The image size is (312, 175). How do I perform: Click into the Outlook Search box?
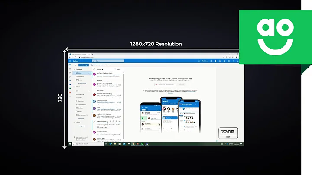[x=108, y=61]
